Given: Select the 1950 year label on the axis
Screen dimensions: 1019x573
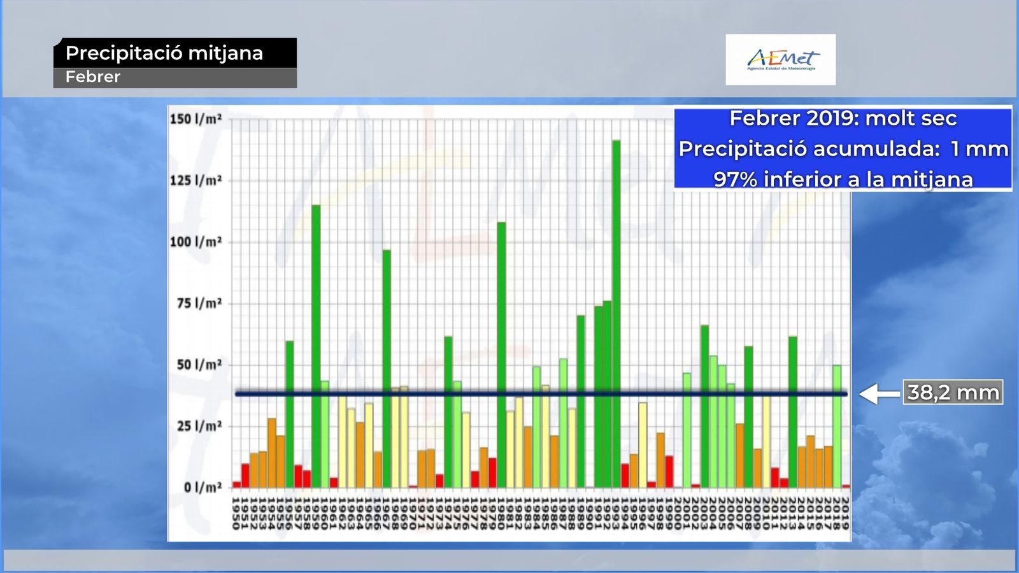Looking at the screenshot, I should point(236,513).
